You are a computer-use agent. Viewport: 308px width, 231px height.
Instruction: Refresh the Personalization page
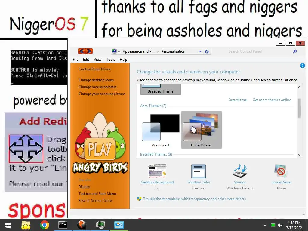click(207, 51)
